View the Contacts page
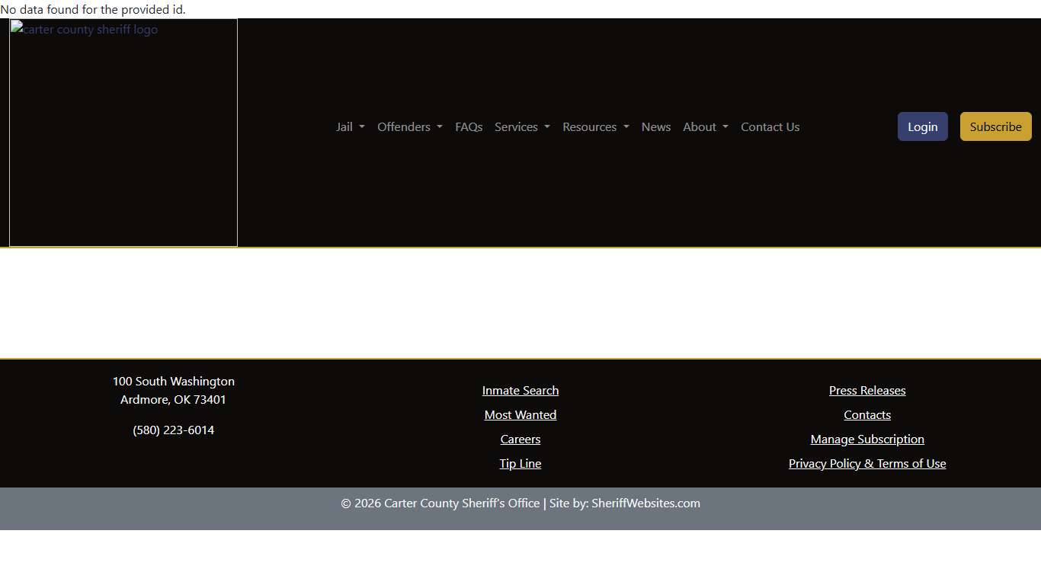The image size is (1041, 585). tap(867, 414)
